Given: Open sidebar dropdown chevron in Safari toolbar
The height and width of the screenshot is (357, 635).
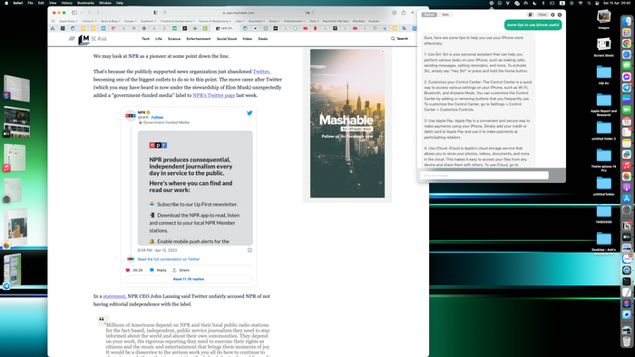Looking at the screenshot, I should click(x=82, y=13).
